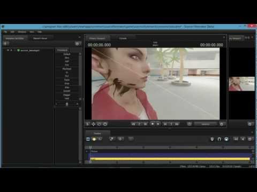Click the Record button

(152, 124)
